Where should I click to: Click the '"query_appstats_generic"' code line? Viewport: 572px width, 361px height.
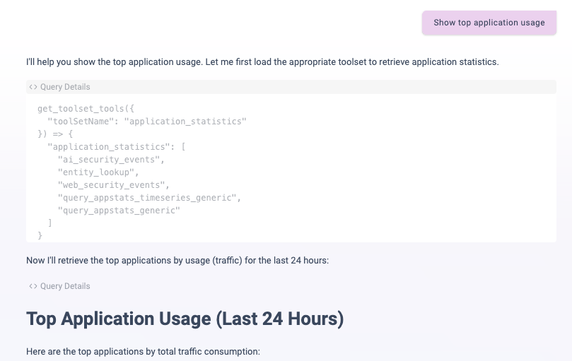click(x=119, y=211)
